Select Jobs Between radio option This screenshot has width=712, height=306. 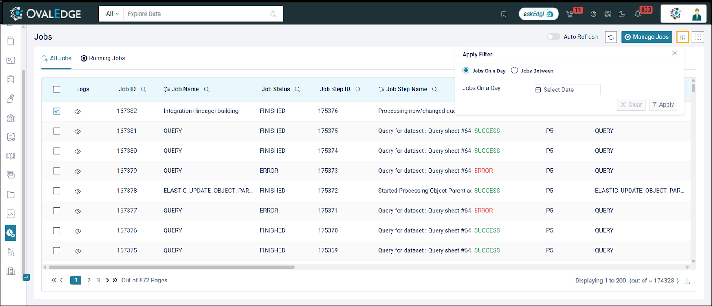[x=514, y=70]
